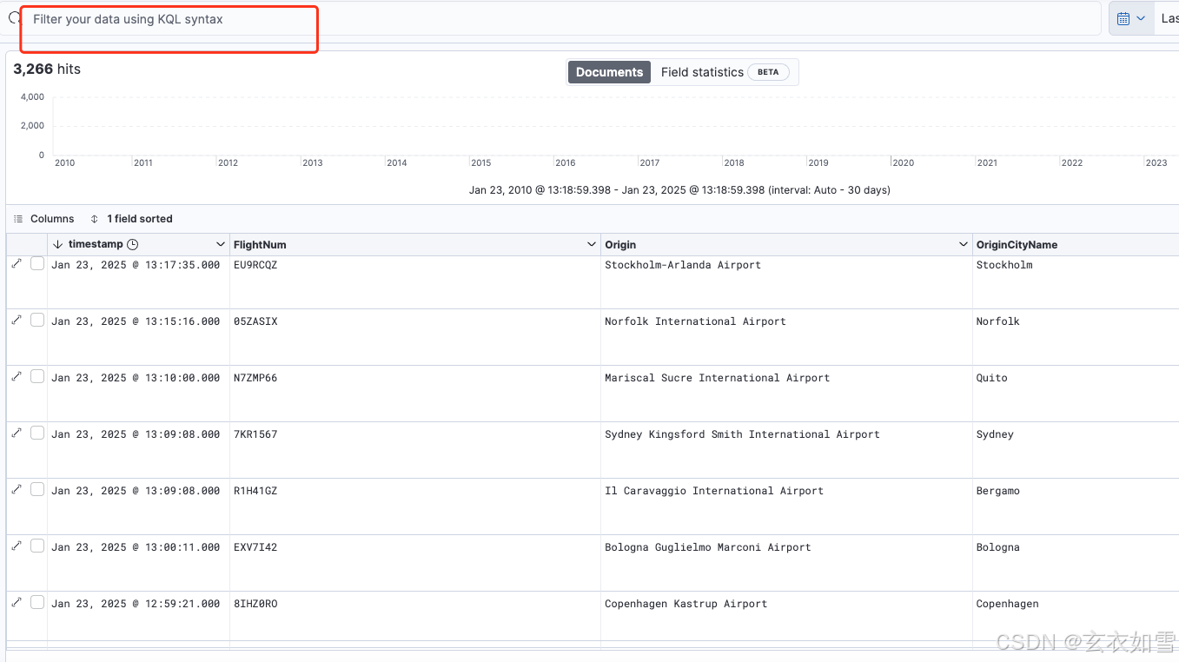This screenshot has width=1179, height=662.
Task: Click cell Norfolk International Airport
Action: point(695,321)
